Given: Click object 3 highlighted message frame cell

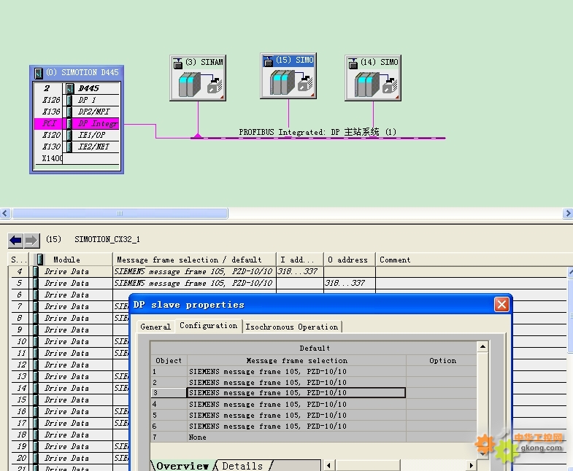Looking at the screenshot, I should (296, 393).
